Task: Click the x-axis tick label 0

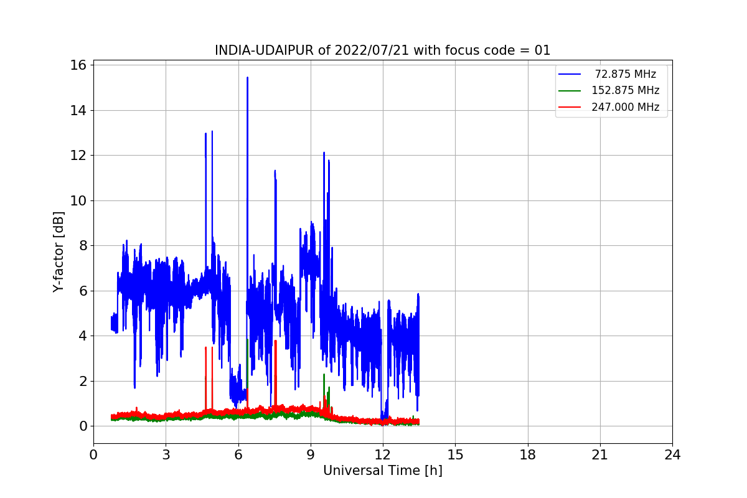Action: [x=93, y=455]
